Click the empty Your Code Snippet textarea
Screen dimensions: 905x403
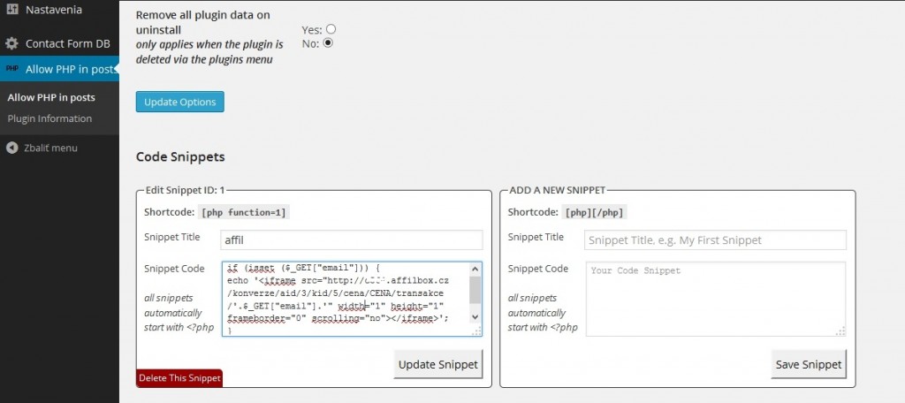pyautogui.click(x=715, y=299)
